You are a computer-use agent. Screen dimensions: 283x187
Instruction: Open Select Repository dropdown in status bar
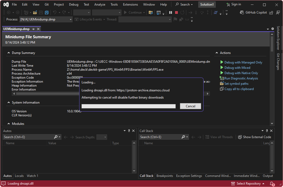pos(248,184)
